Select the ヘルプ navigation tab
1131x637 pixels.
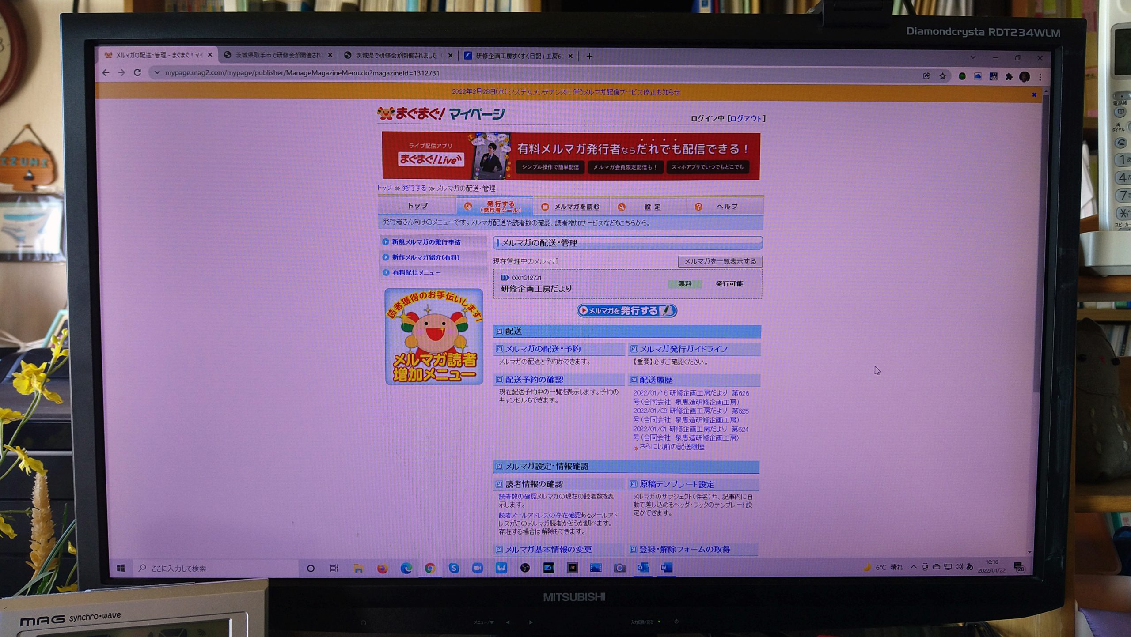click(x=725, y=207)
